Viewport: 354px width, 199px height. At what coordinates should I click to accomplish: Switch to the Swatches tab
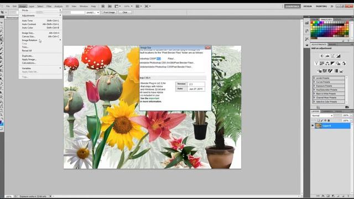326,20
